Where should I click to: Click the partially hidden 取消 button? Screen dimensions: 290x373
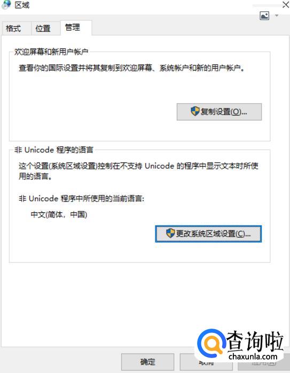pyautogui.click(x=206, y=362)
